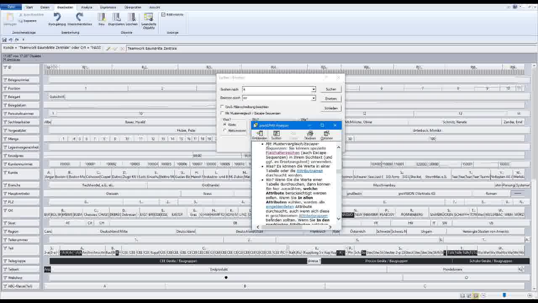Select Großhandel segment in Branche row
The width and height of the screenshot is (538, 303).
[211, 185]
